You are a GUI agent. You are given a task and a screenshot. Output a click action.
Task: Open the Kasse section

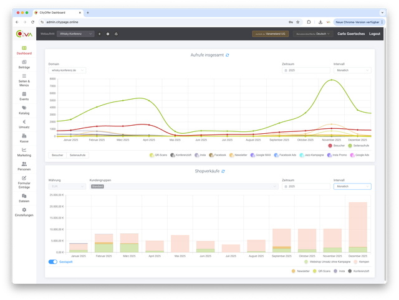(24, 139)
